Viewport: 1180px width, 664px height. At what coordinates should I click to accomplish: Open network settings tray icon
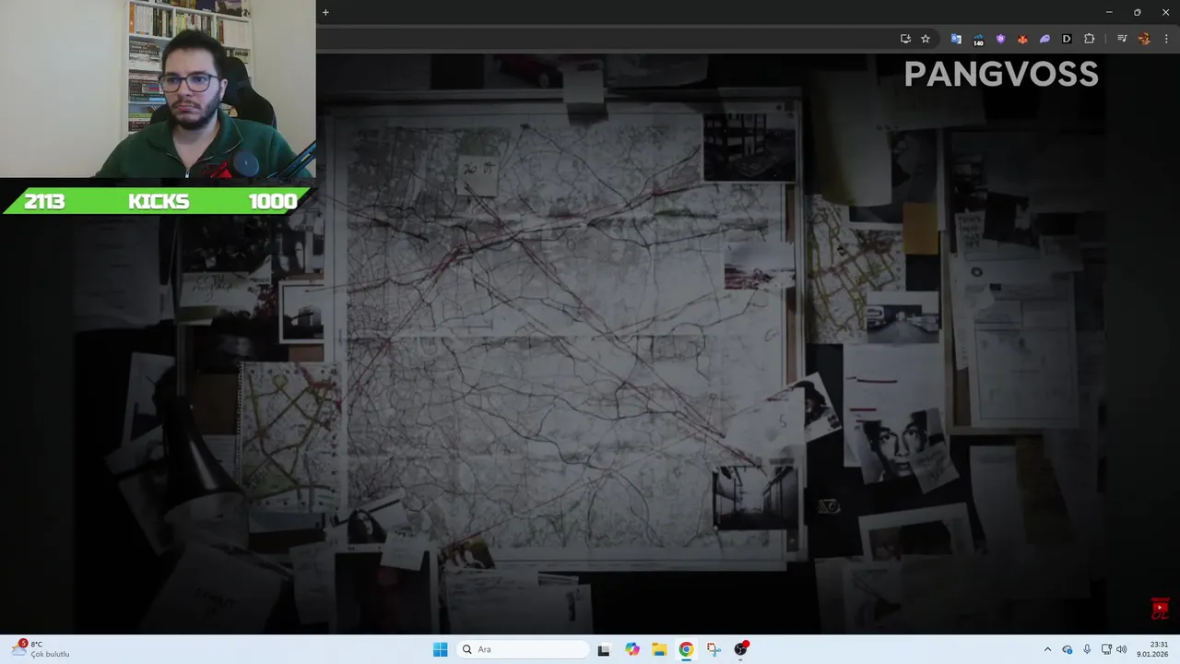(x=1106, y=649)
